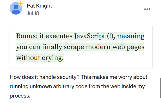Click the highlighted line starting with Bonus

coord(80,36)
